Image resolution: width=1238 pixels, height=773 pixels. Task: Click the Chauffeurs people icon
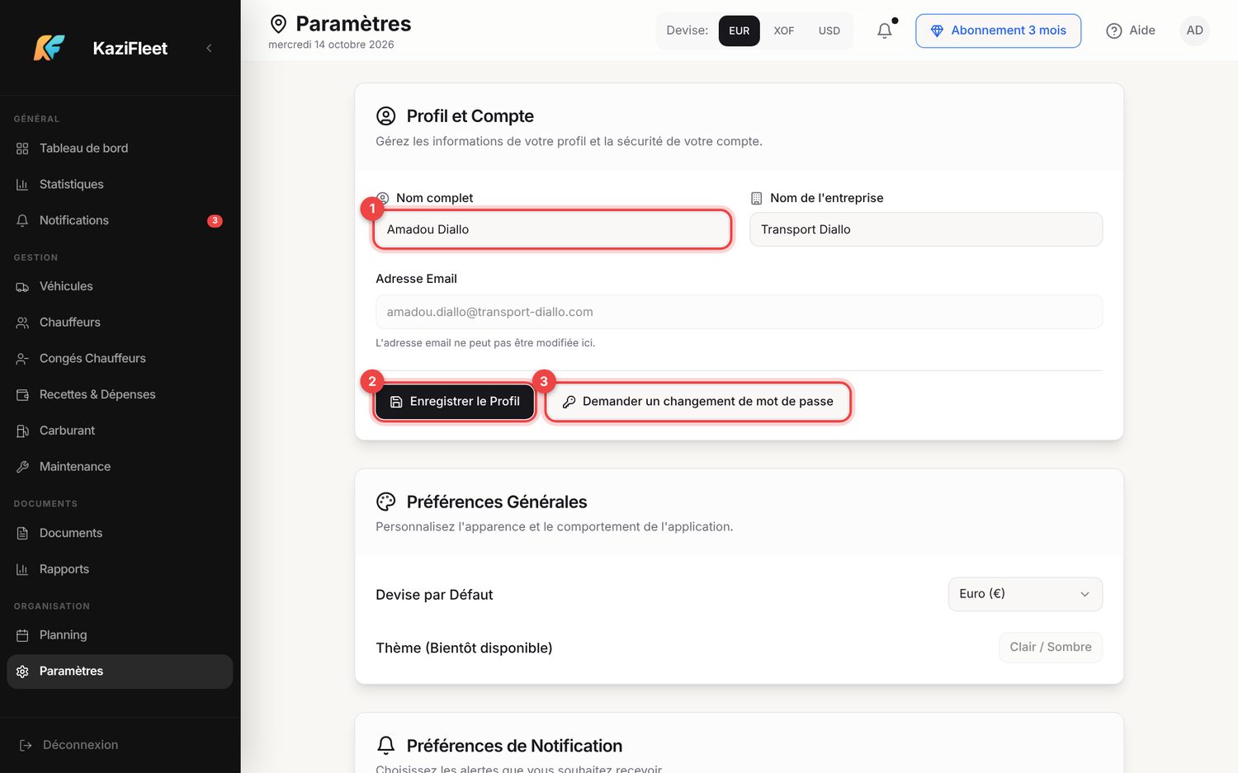click(x=22, y=323)
